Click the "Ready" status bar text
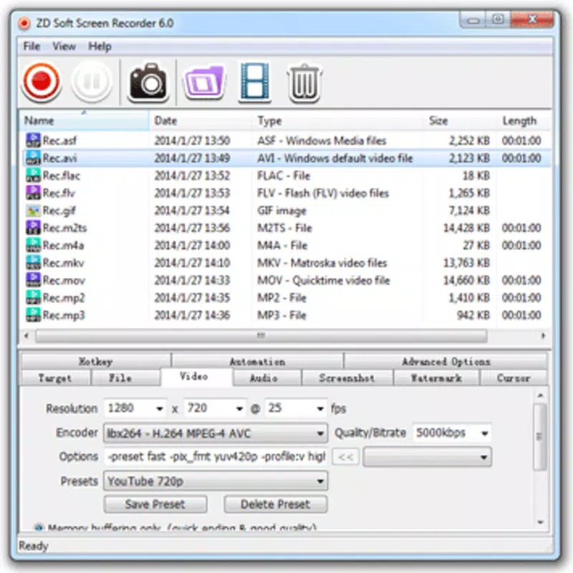Image resolution: width=573 pixels, height=573 pixels. coord(34,546)
